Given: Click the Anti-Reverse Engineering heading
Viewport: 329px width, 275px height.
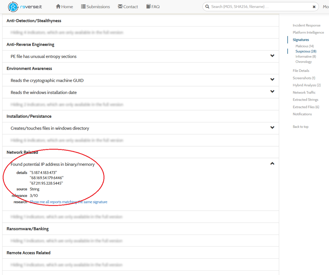Looking at the screenshot, I should point(30,45).
